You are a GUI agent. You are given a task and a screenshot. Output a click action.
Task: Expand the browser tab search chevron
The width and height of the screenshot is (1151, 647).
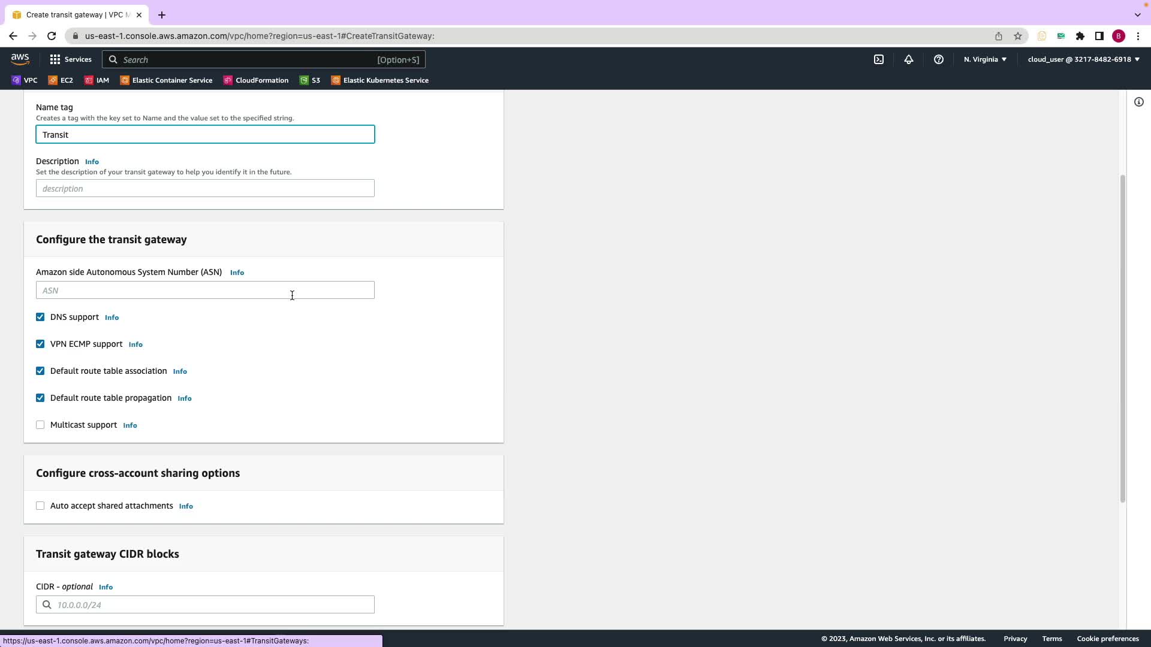(1137, 14)
